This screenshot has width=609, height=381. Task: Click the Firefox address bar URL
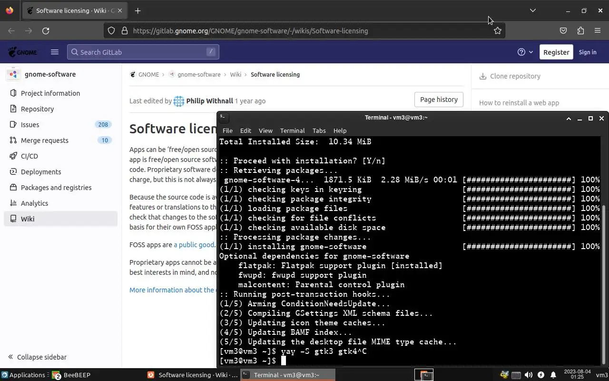[250, 30]
